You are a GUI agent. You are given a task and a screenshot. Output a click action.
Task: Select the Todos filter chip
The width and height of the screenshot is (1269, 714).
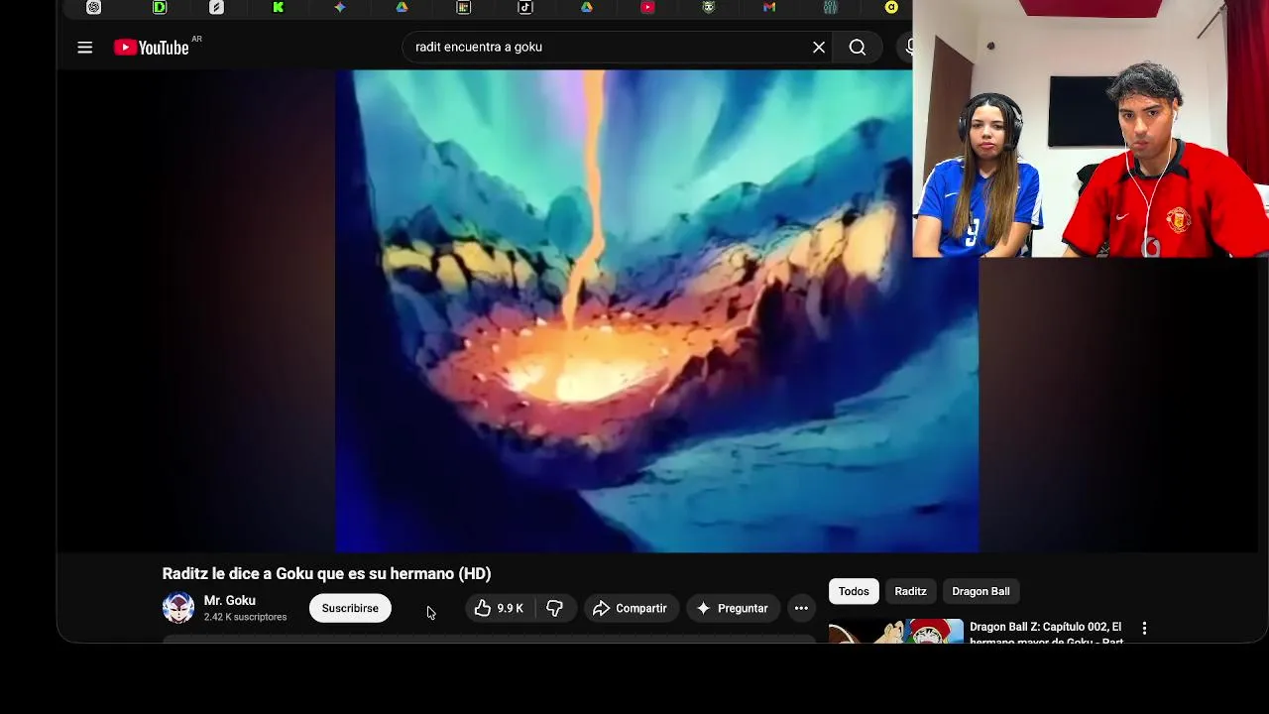(x=854, y=591)
